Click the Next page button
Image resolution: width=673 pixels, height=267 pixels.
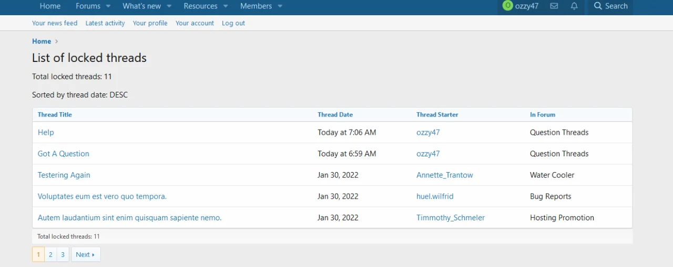(85, 254)
